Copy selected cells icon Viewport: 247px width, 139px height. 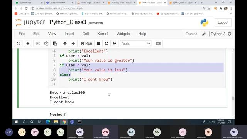click(x=46, y=44)
